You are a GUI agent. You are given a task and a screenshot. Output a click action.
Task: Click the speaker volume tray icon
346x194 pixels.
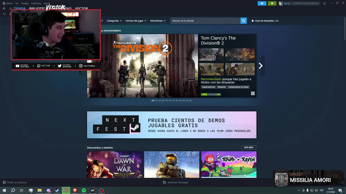click(x=316, y=190)
